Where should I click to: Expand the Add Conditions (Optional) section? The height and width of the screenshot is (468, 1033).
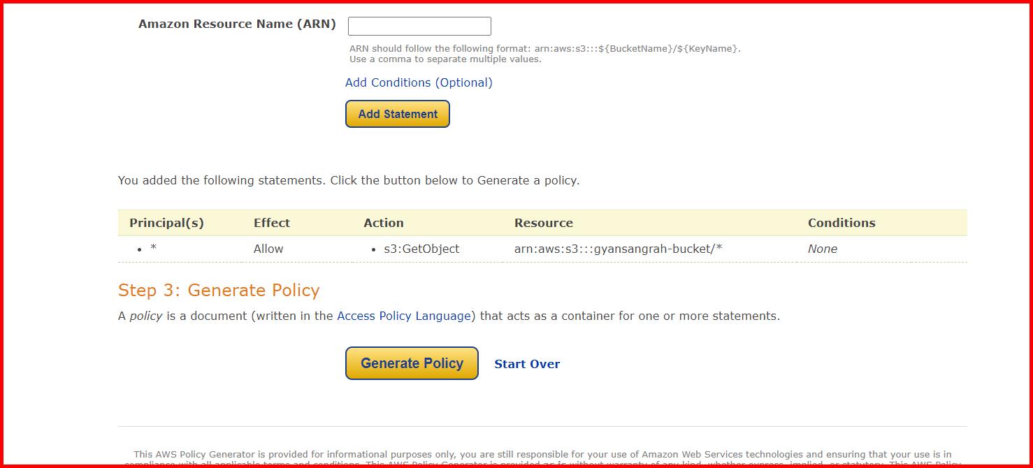(x=419, y=82)
